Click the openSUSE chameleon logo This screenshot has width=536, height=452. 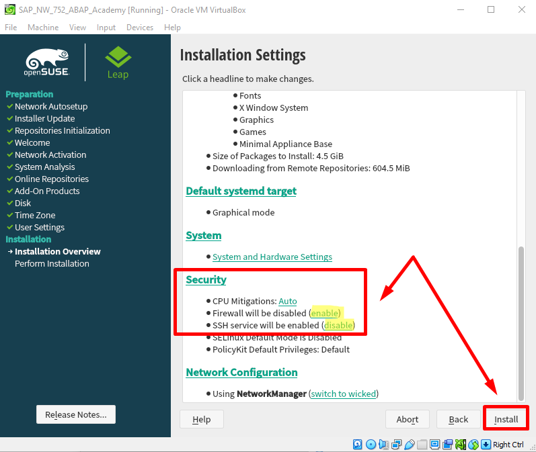pos(47,62)
